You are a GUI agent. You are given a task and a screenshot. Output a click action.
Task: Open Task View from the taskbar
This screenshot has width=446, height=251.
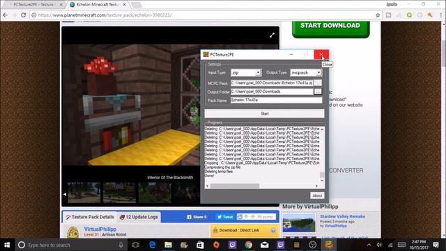click(136, 245)
